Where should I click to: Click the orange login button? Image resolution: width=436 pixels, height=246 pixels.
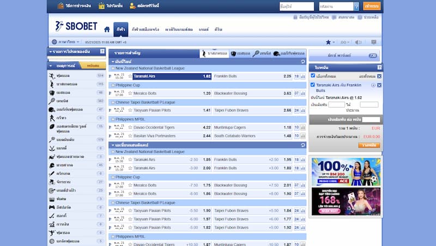pyautogui.click(x=372, y=6)
